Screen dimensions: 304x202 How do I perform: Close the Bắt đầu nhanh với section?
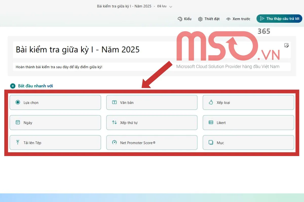coord(13,86)
